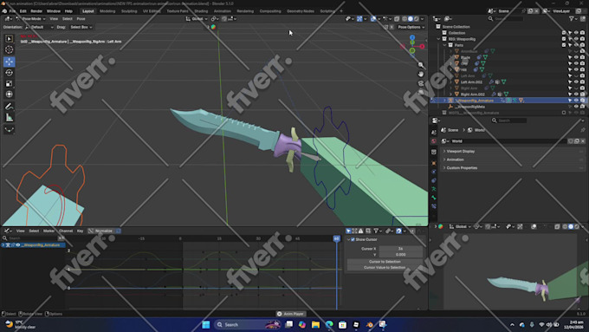Click the Windows Start button
This screenshot has height=332, width=589.
206,324
